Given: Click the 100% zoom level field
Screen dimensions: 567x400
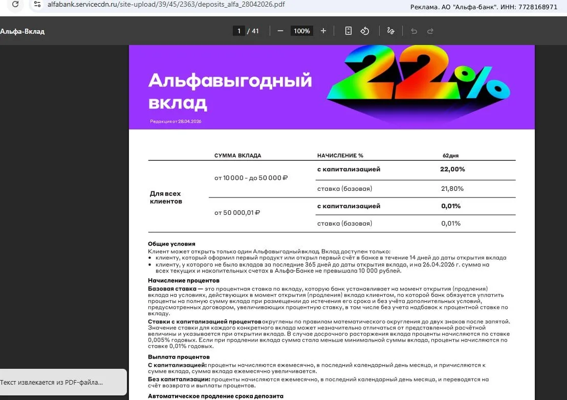Looking at the screenshot, I should coord(301,31).
